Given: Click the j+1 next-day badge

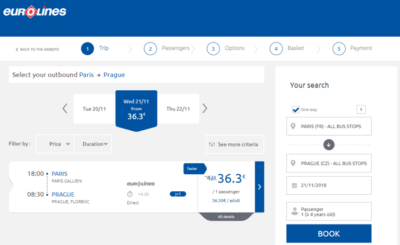Looking at the screenshot, I should [178, 194].
